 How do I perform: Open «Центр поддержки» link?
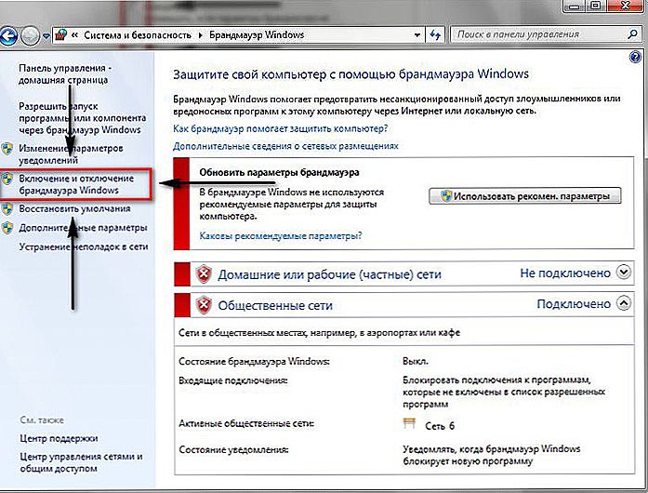coord(59,438)
